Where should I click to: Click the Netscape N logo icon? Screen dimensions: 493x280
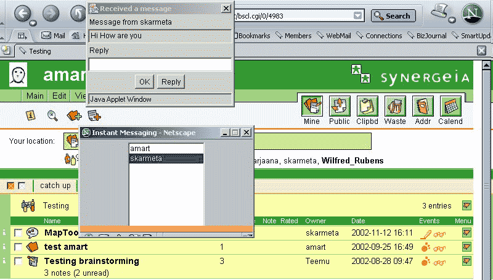click(472, 14)
